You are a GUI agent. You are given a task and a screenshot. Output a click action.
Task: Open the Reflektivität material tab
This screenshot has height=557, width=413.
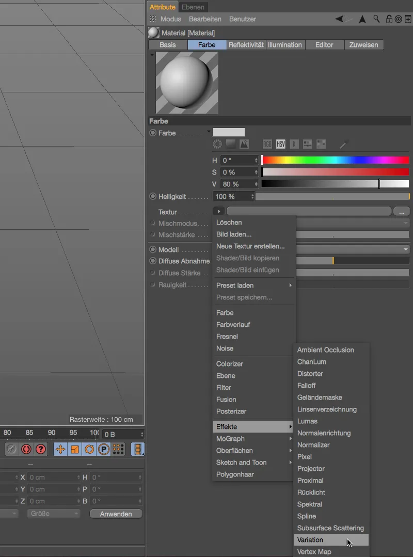[246, 45]
